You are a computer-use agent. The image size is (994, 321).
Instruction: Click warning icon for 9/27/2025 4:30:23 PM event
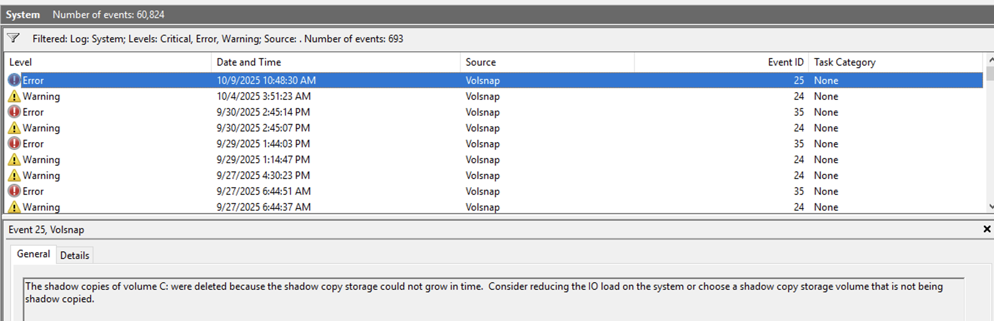pyautogui.click(x=14, y=176)
